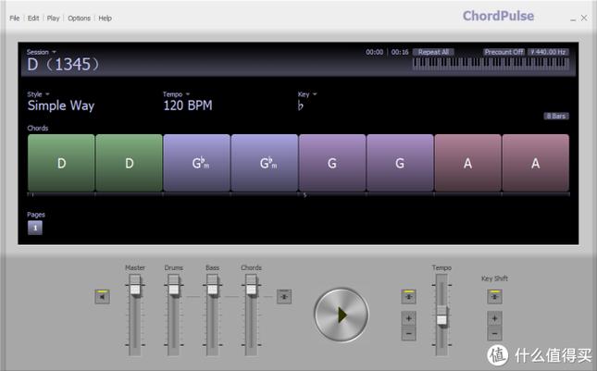Viewport: 597px width, 371px height.
Task: Click the Key Shift reset icon
Action: click(x=494, y=296)
